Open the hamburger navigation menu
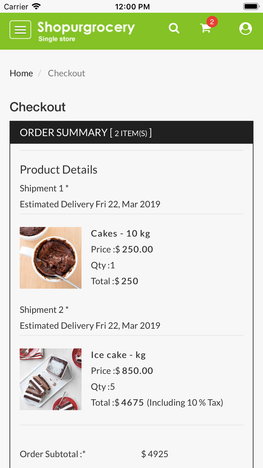 coord(20,29)
